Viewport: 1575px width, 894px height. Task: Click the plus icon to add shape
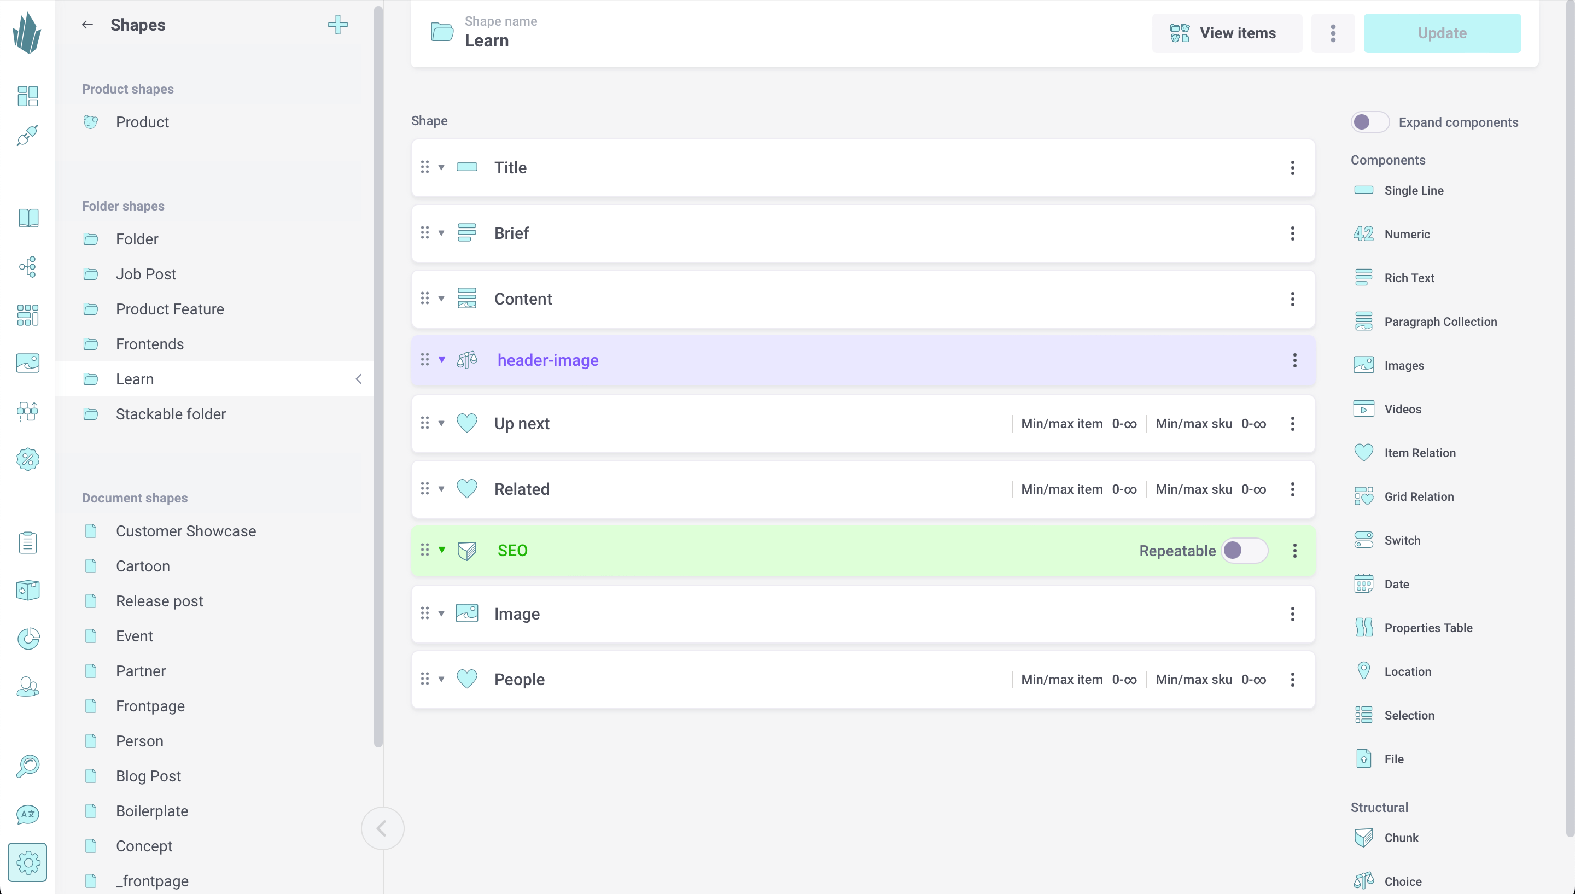[x=337, y=25]
